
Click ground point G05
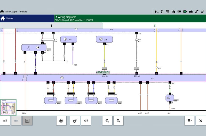pyautogui.click(x=169, y=113)
